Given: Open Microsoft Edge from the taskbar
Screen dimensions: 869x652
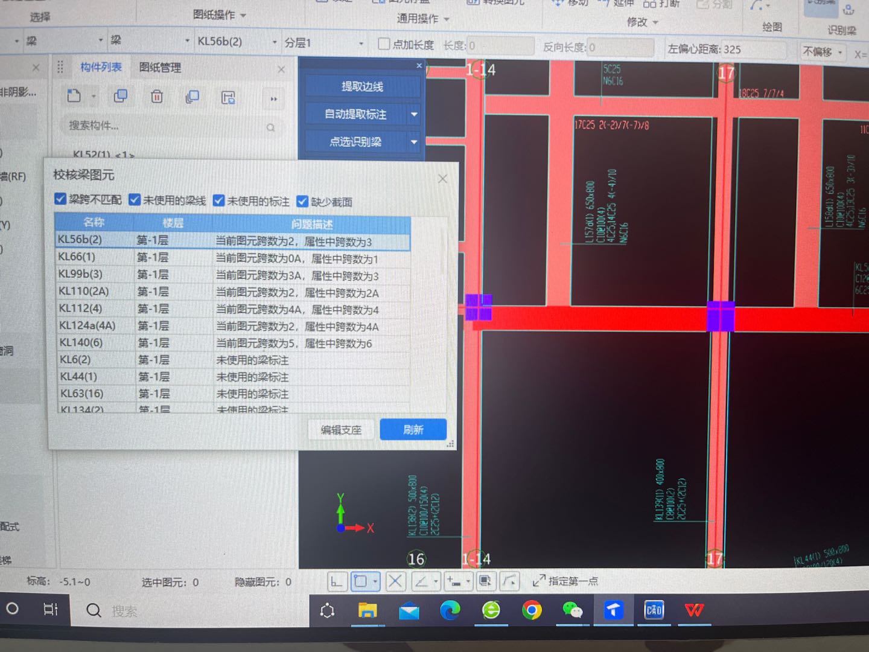Looking at the screenshot, I should [450, 610].
